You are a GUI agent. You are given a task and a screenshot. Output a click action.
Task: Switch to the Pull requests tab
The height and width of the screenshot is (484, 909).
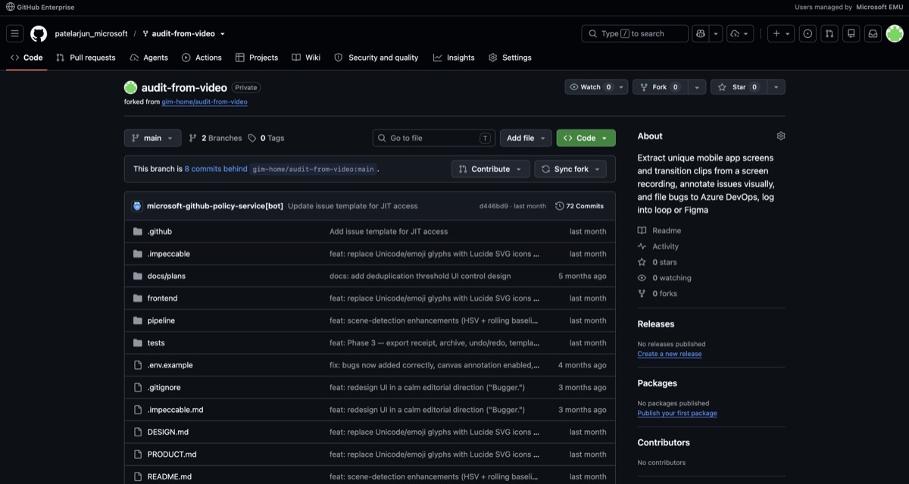click(x=86, y=58)
